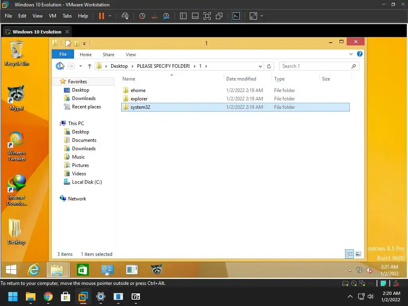Open stretch guest options dropdown arrow
Viewport: 408px width, 306px height.
tap(262, 16)
